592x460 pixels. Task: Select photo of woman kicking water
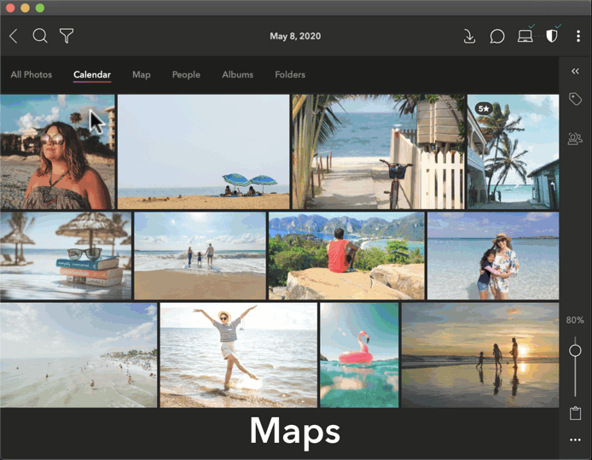239,355
